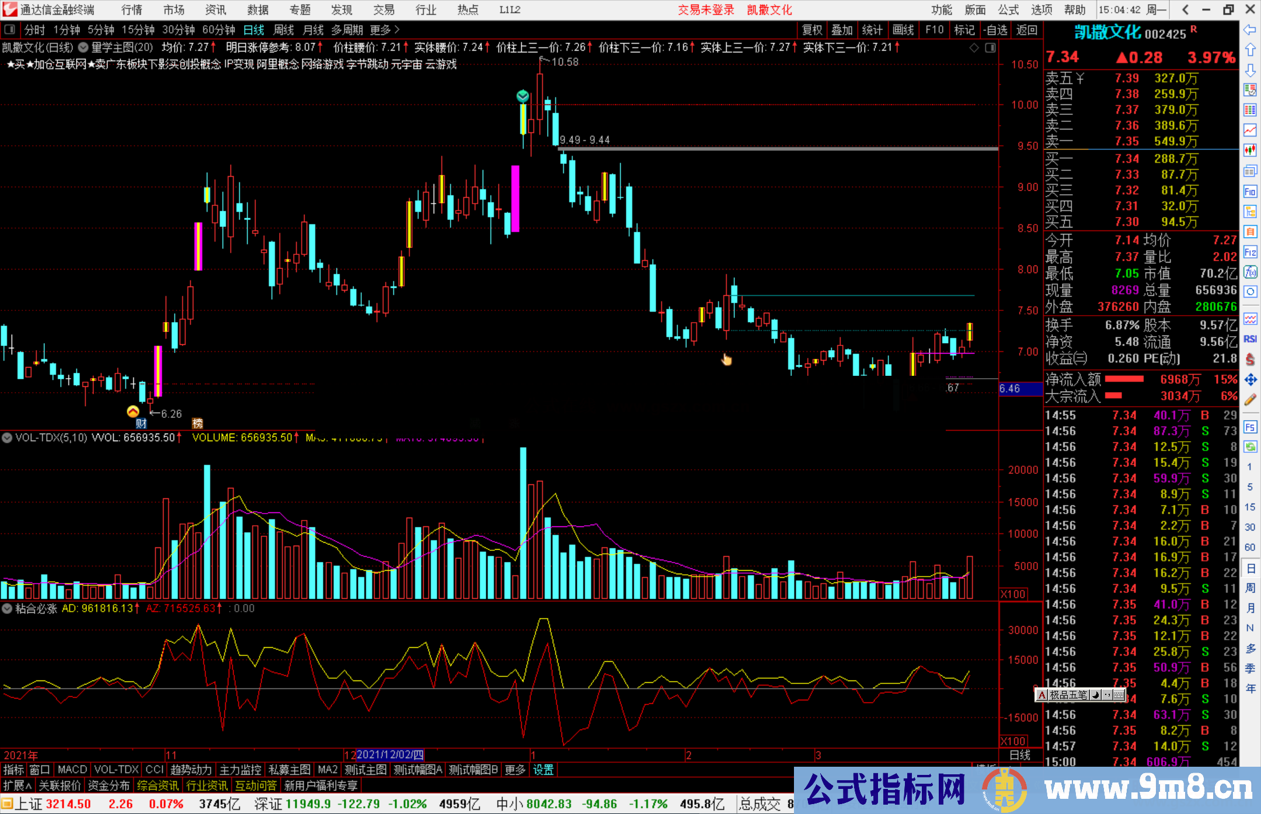1261x814 pixels.
Task: Toggle 叠加 overlay mode on the chart
Action: (x=842, y=30)
